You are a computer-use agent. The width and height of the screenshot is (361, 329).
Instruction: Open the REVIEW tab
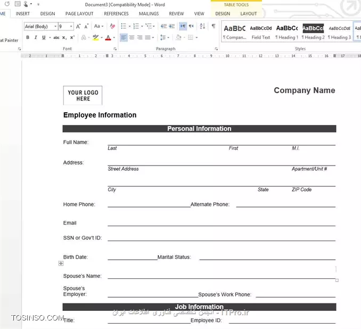pyautogui.click(x=176, y=14)
